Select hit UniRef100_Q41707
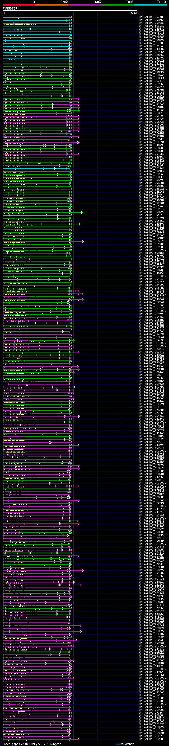 point(152,58)
